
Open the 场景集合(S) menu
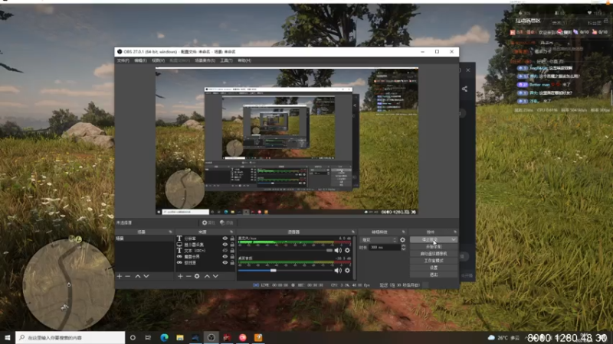pos(205,60)
